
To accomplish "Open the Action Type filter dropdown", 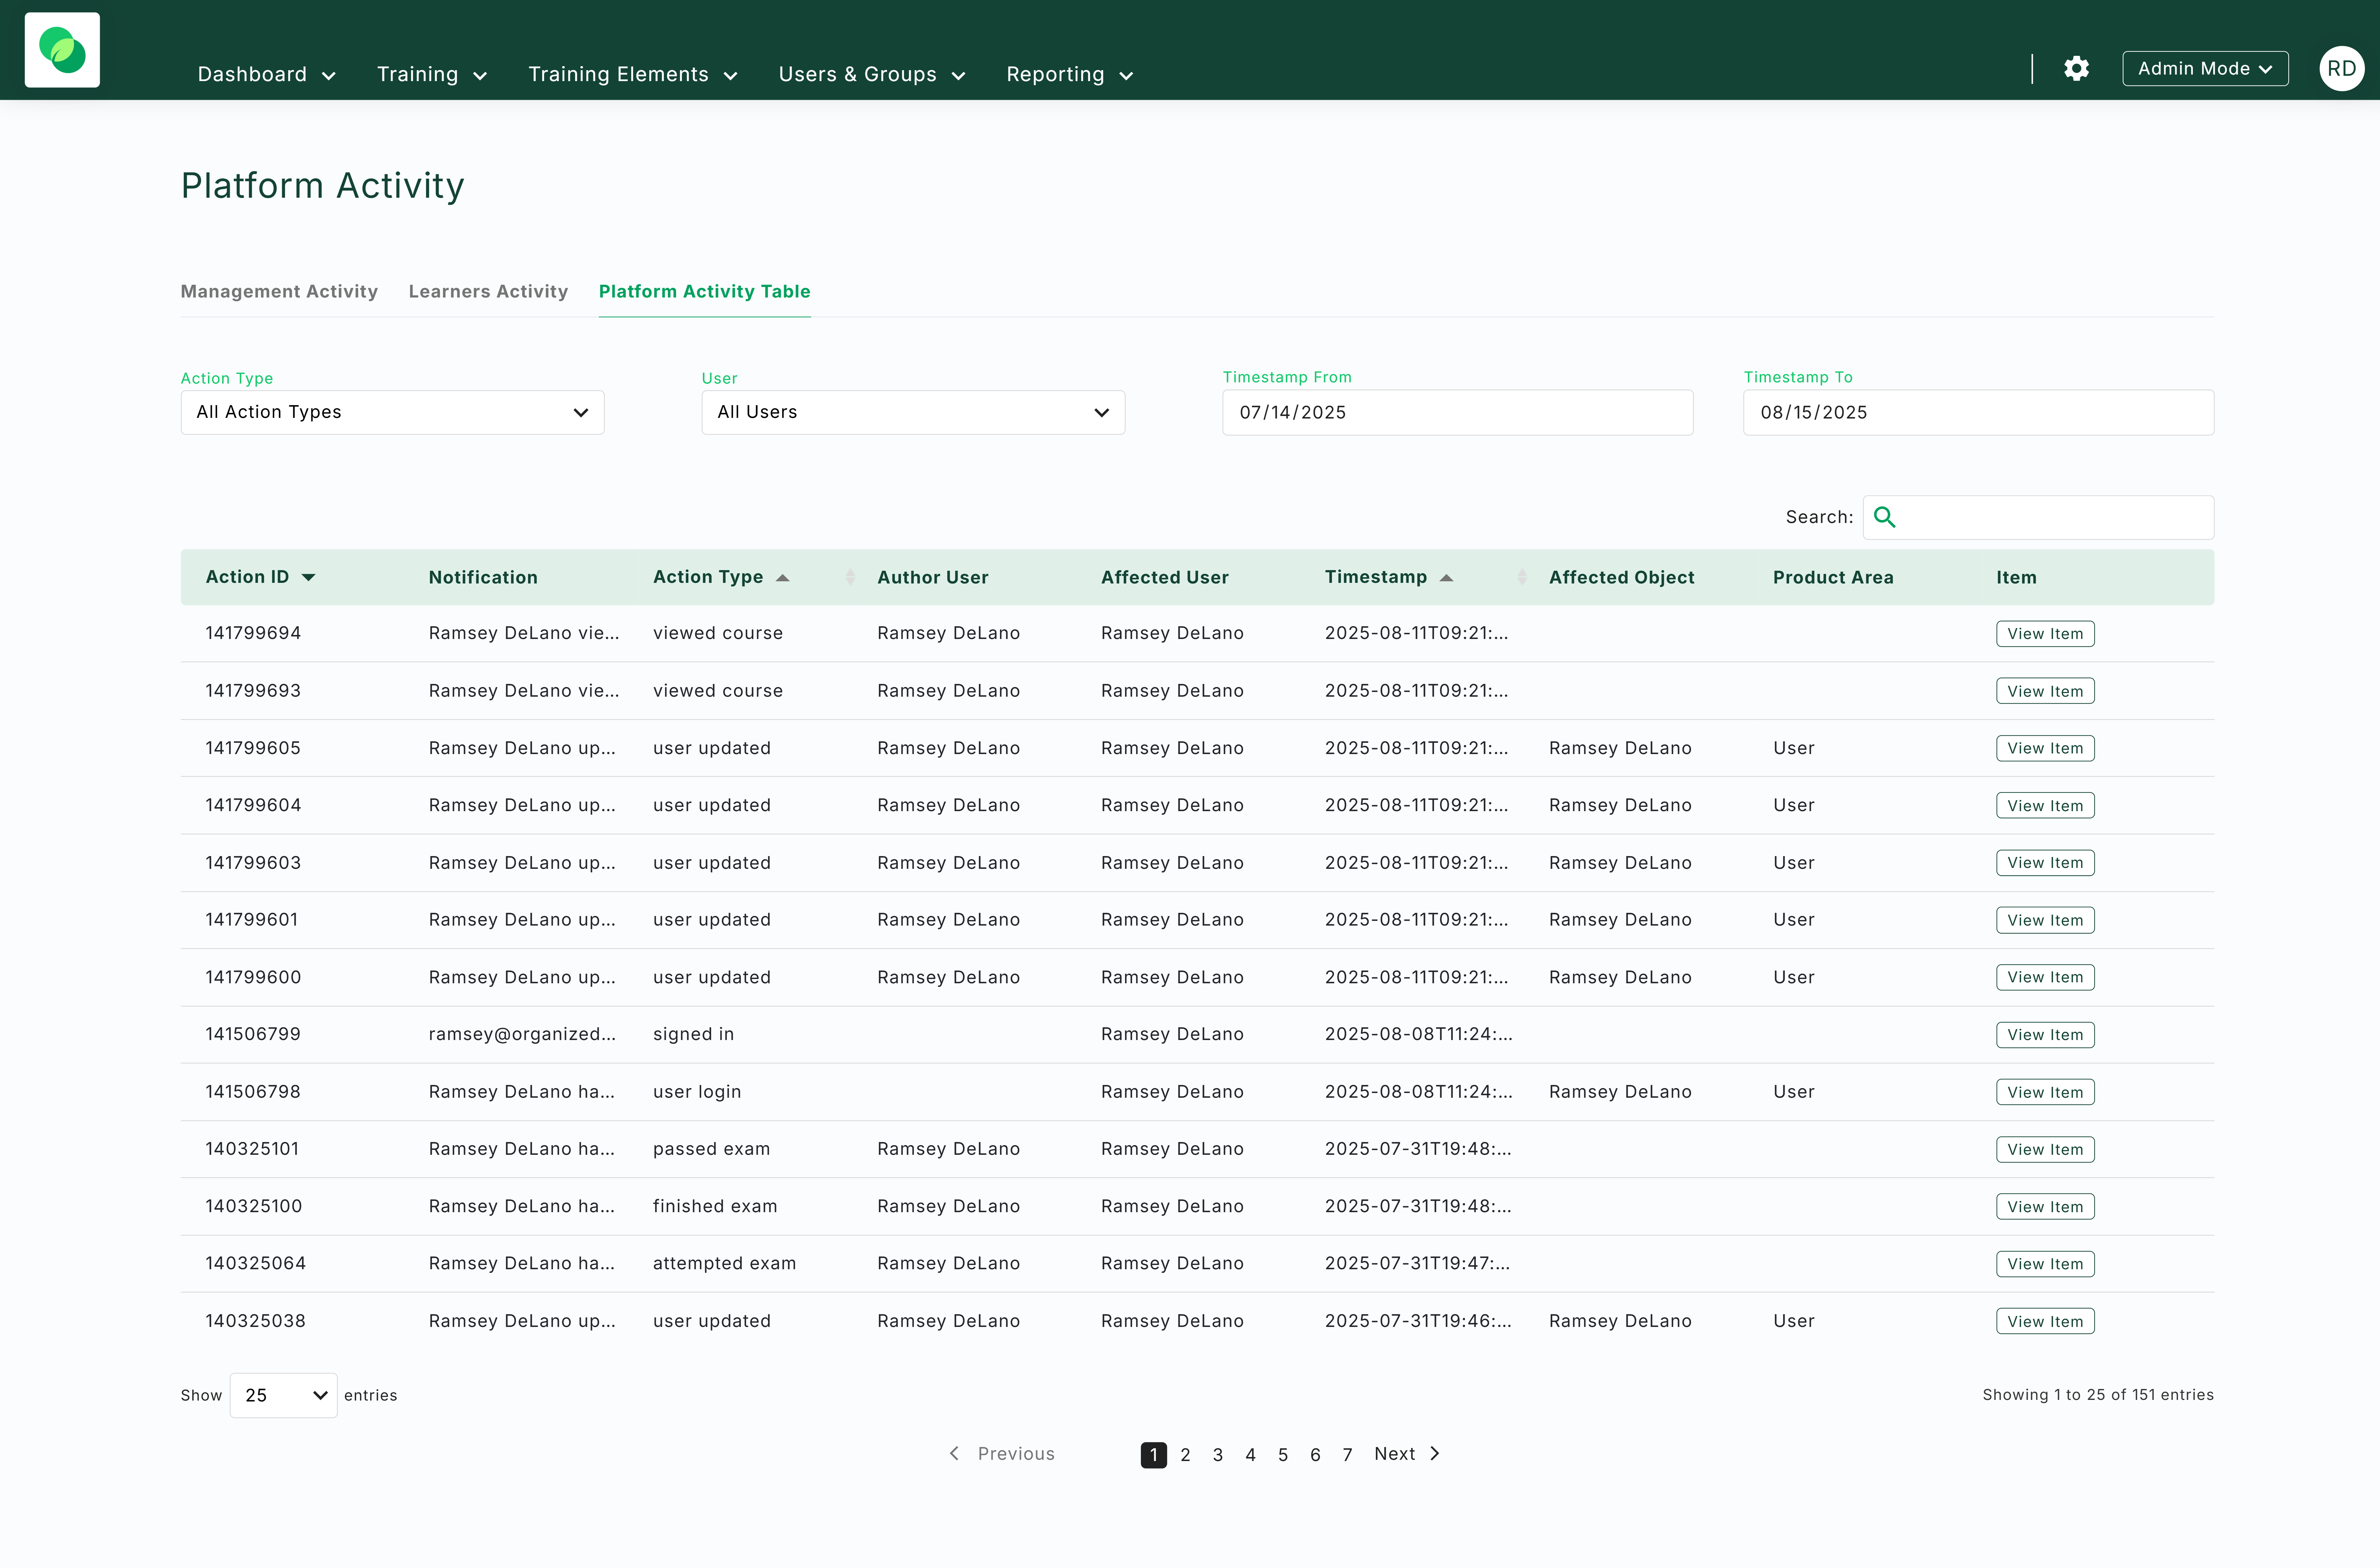I will click(x=392, y=412).
